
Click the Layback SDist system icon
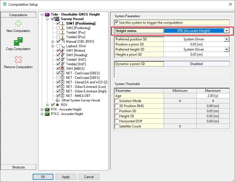62,46
